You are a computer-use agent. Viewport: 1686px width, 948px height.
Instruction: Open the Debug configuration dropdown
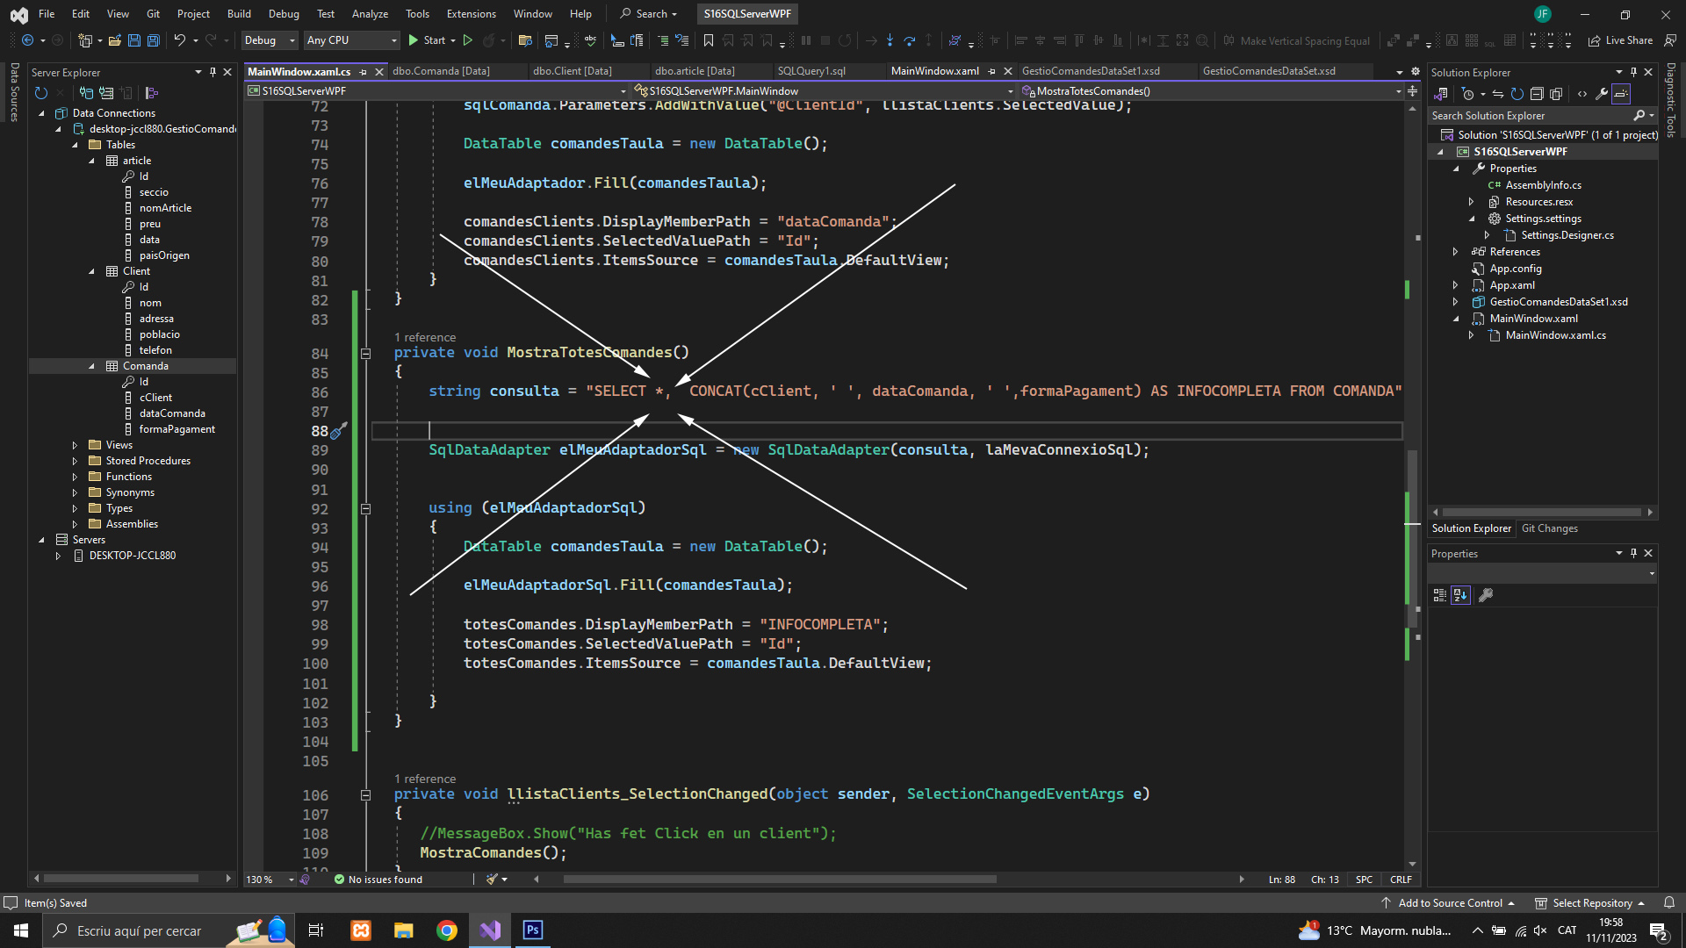coord(270,40)
